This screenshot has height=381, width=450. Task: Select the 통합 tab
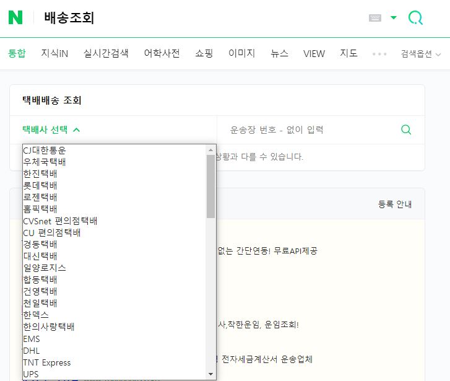click(17, 53)
